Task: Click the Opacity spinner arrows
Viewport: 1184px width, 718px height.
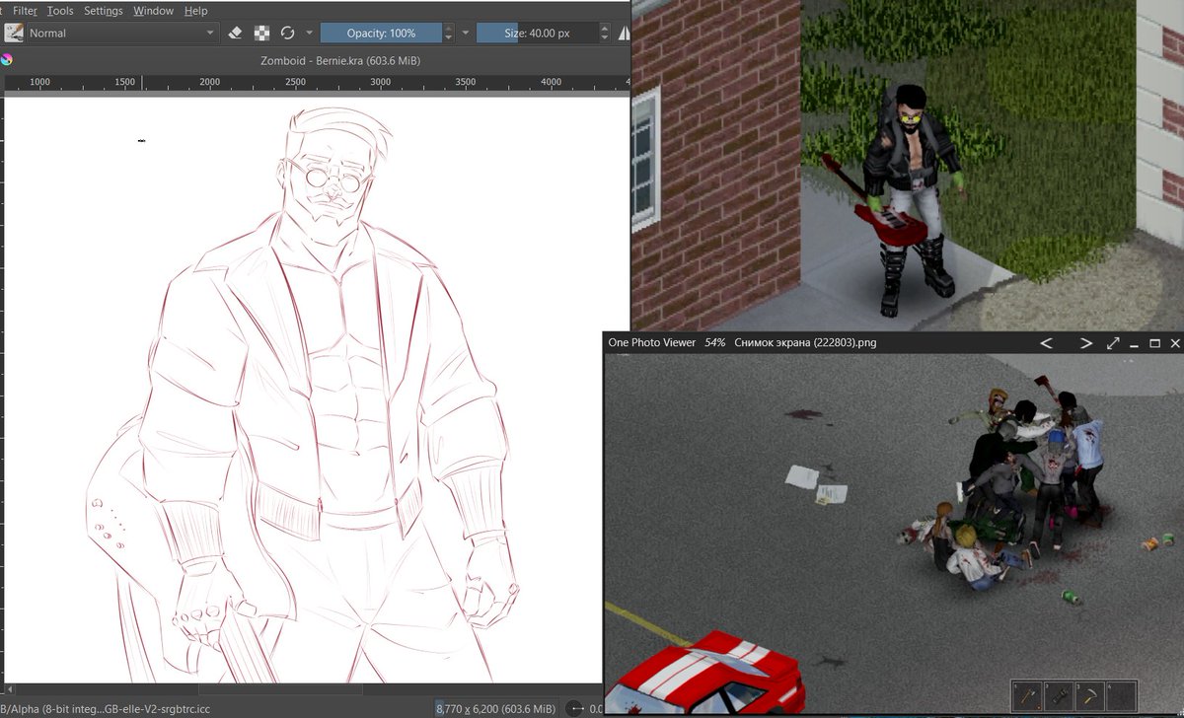Action: (x=449, y=33)
